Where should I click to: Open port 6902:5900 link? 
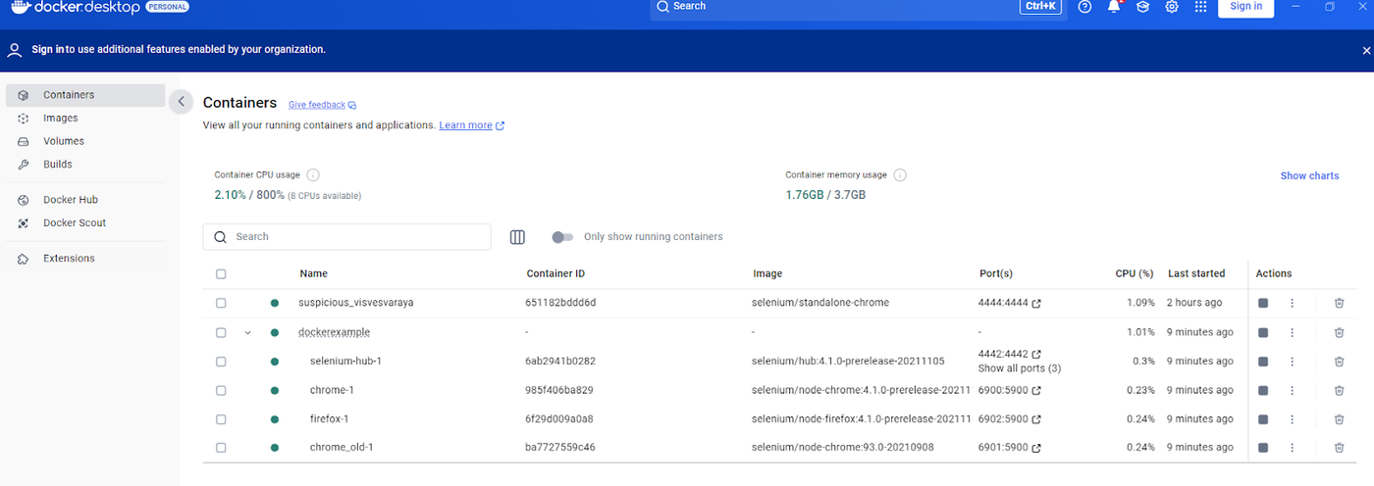pos(1009,418)
